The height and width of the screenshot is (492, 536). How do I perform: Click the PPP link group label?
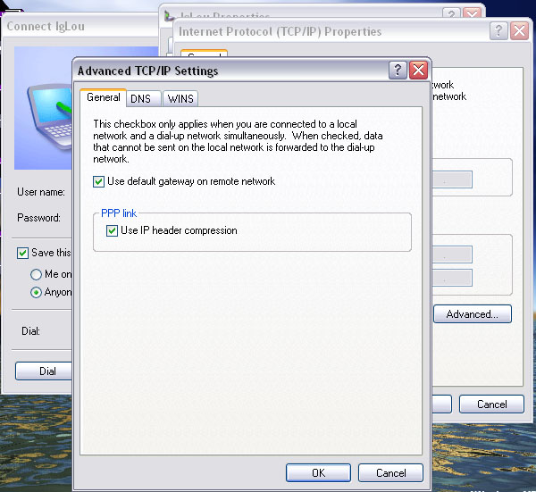coord(119,213)
